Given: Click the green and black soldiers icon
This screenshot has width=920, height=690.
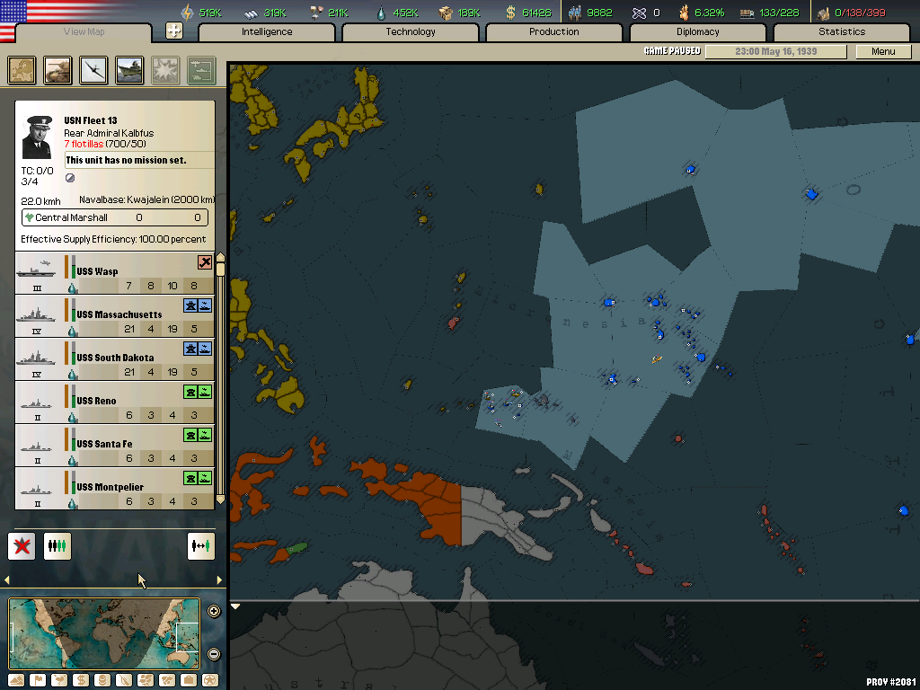Looking at the screenshot, I should 57,545.
